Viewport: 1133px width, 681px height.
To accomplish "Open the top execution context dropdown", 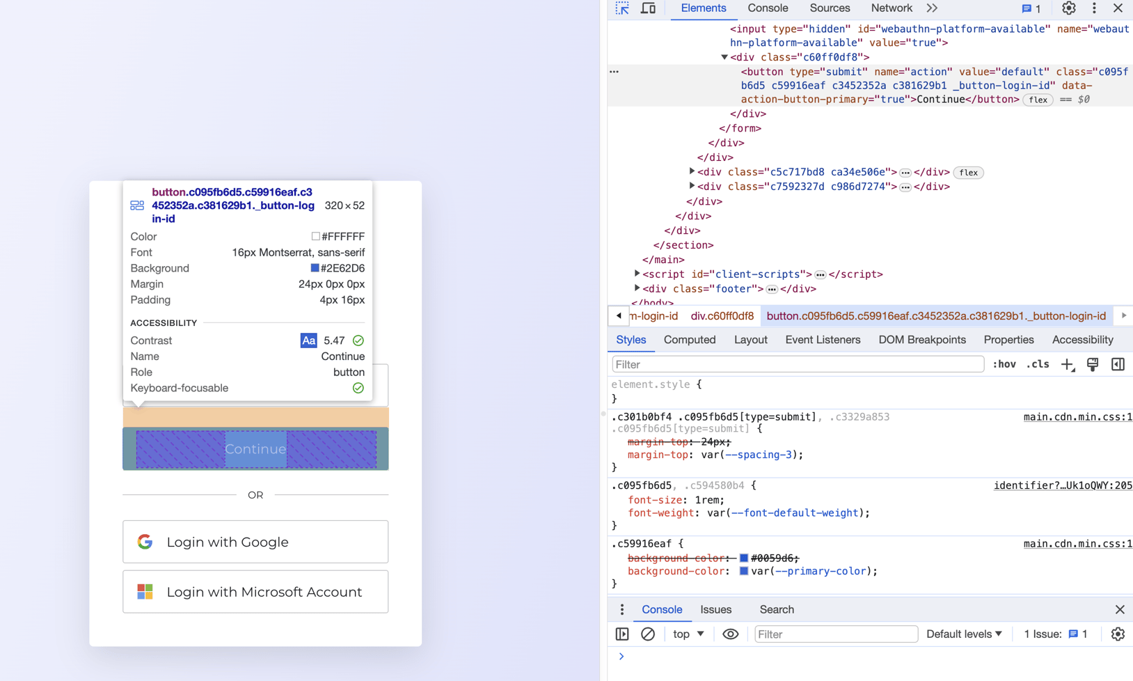I will click(688, 634).
